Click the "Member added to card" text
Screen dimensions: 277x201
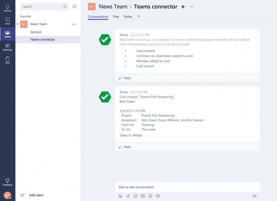[x=153, y=61]
